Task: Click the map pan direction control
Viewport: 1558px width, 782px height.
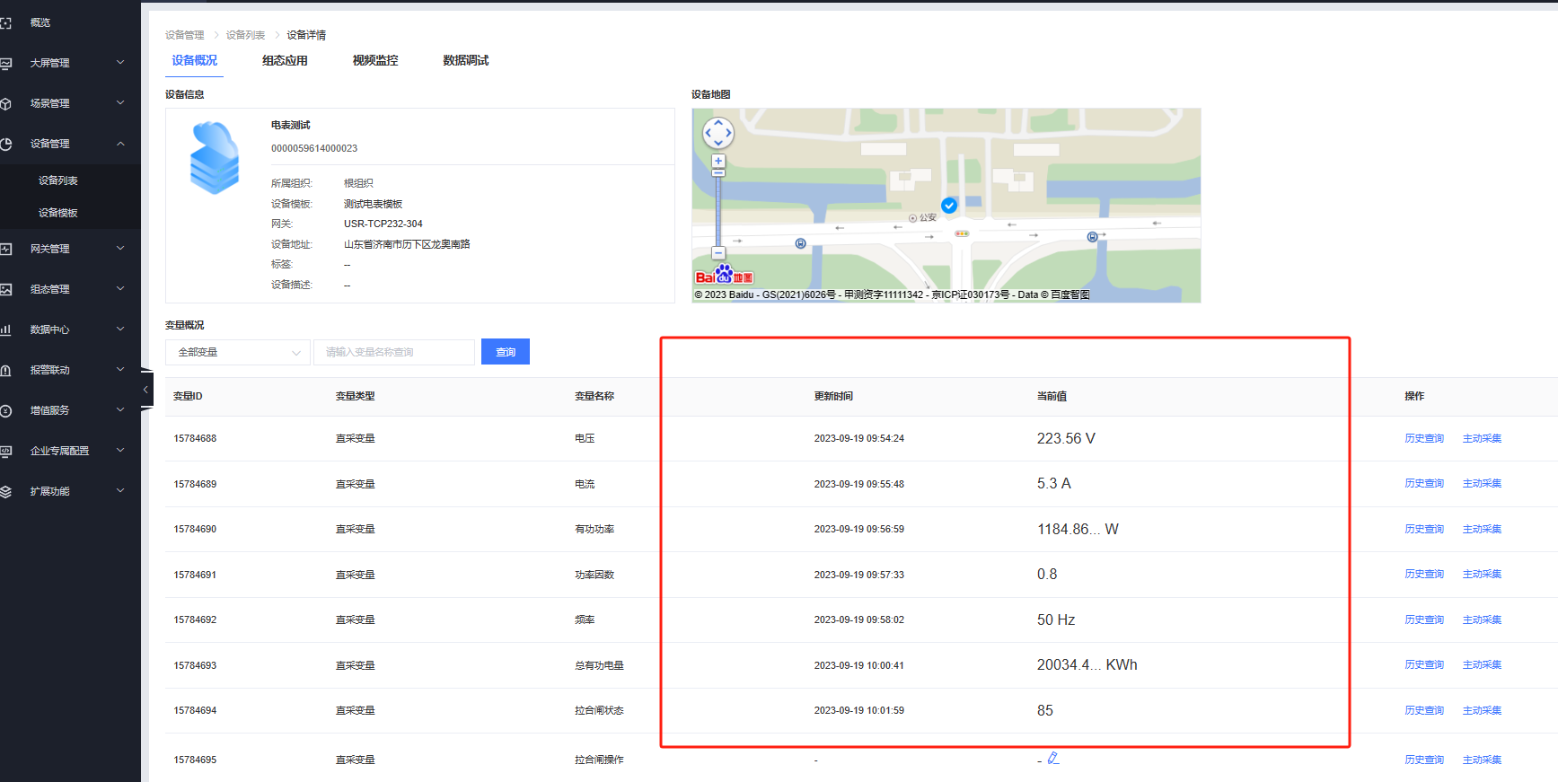Action: pos(717,134)
